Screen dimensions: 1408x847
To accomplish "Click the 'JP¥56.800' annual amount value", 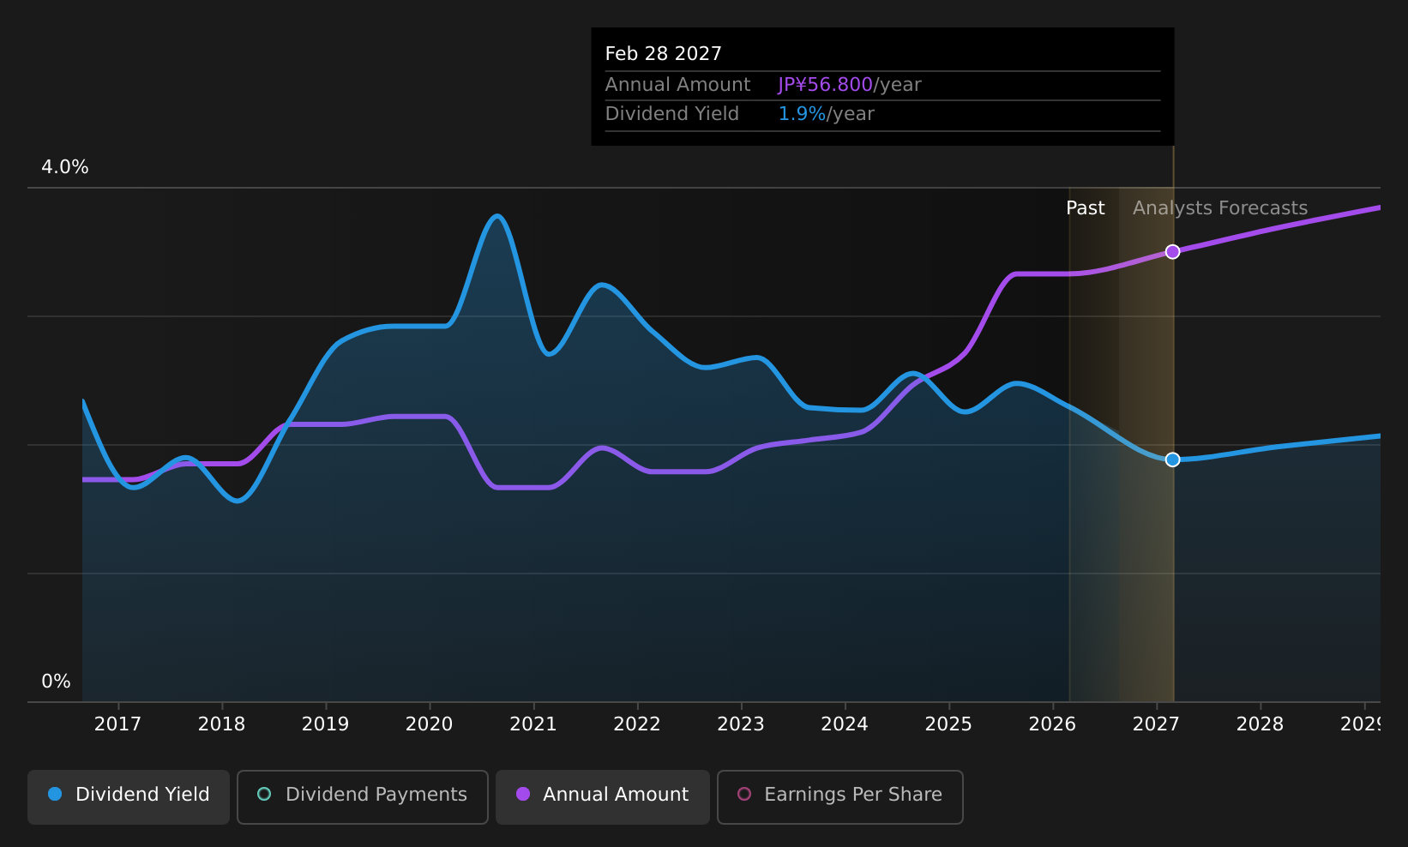I will pos(825,85).
